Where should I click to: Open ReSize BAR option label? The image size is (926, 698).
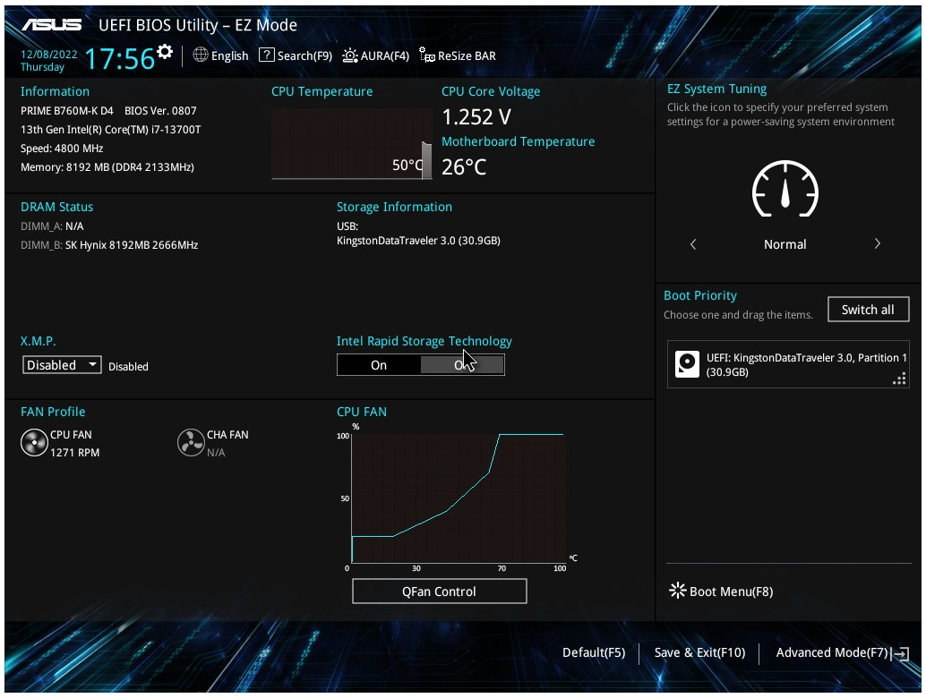coord(467,56)
